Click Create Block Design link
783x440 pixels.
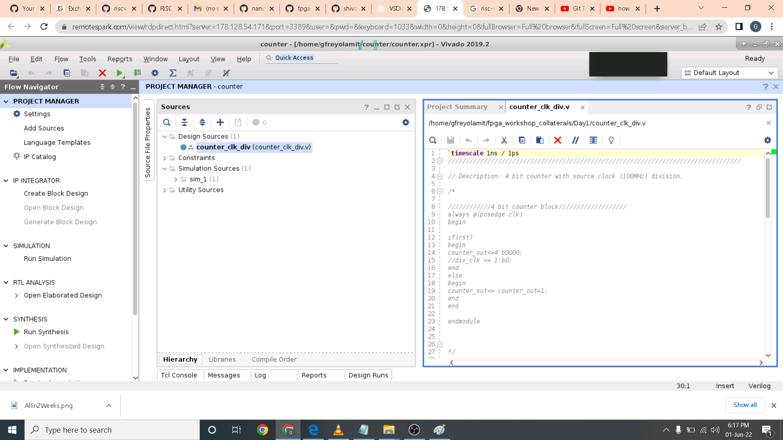(56, 194)
